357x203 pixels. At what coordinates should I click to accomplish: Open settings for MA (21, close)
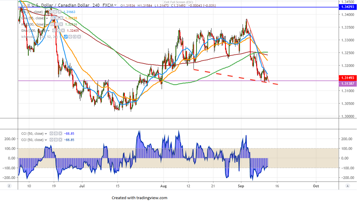click(55, 12)
